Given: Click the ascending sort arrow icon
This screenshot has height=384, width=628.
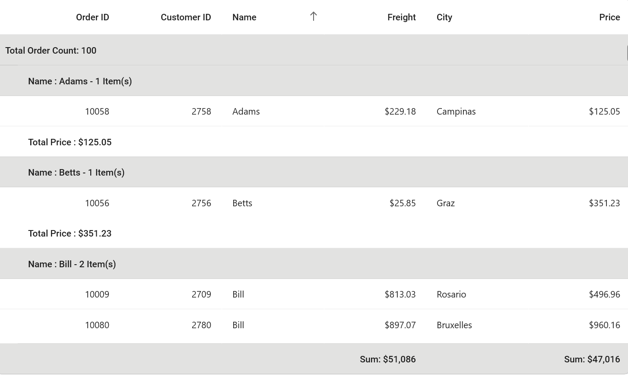Looking at the screenshot, I should pos(314,16).
